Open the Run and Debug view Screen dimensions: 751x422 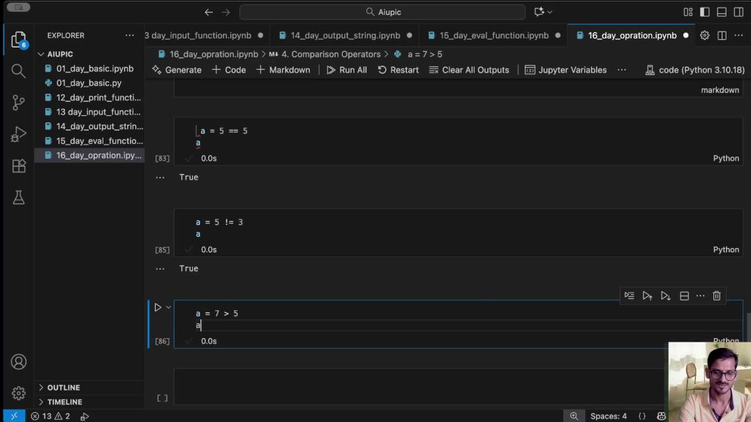tap(19, 134)
